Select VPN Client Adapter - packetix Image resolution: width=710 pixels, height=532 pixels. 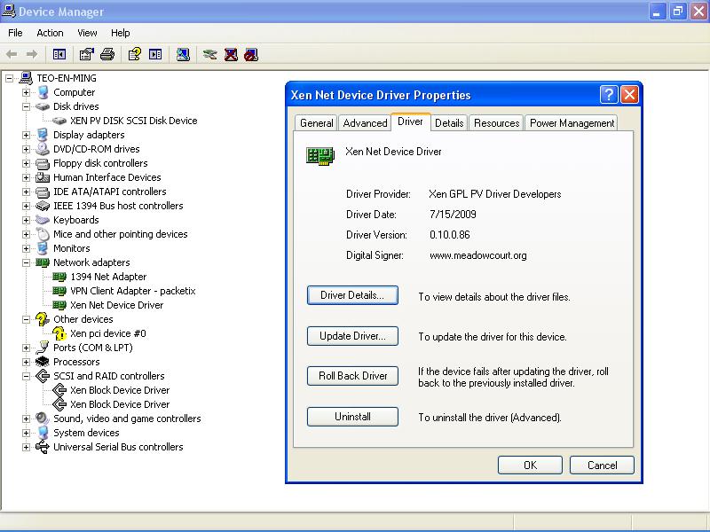click(x=132, y=291)
